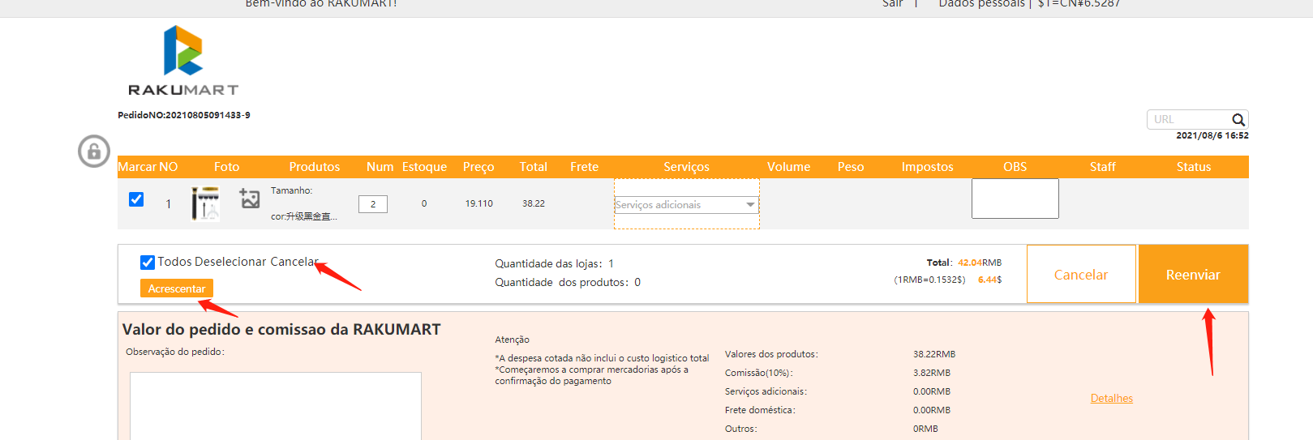1313x440 pixels.
Task: Click the Staff column header
Action: coord(1102,167)
